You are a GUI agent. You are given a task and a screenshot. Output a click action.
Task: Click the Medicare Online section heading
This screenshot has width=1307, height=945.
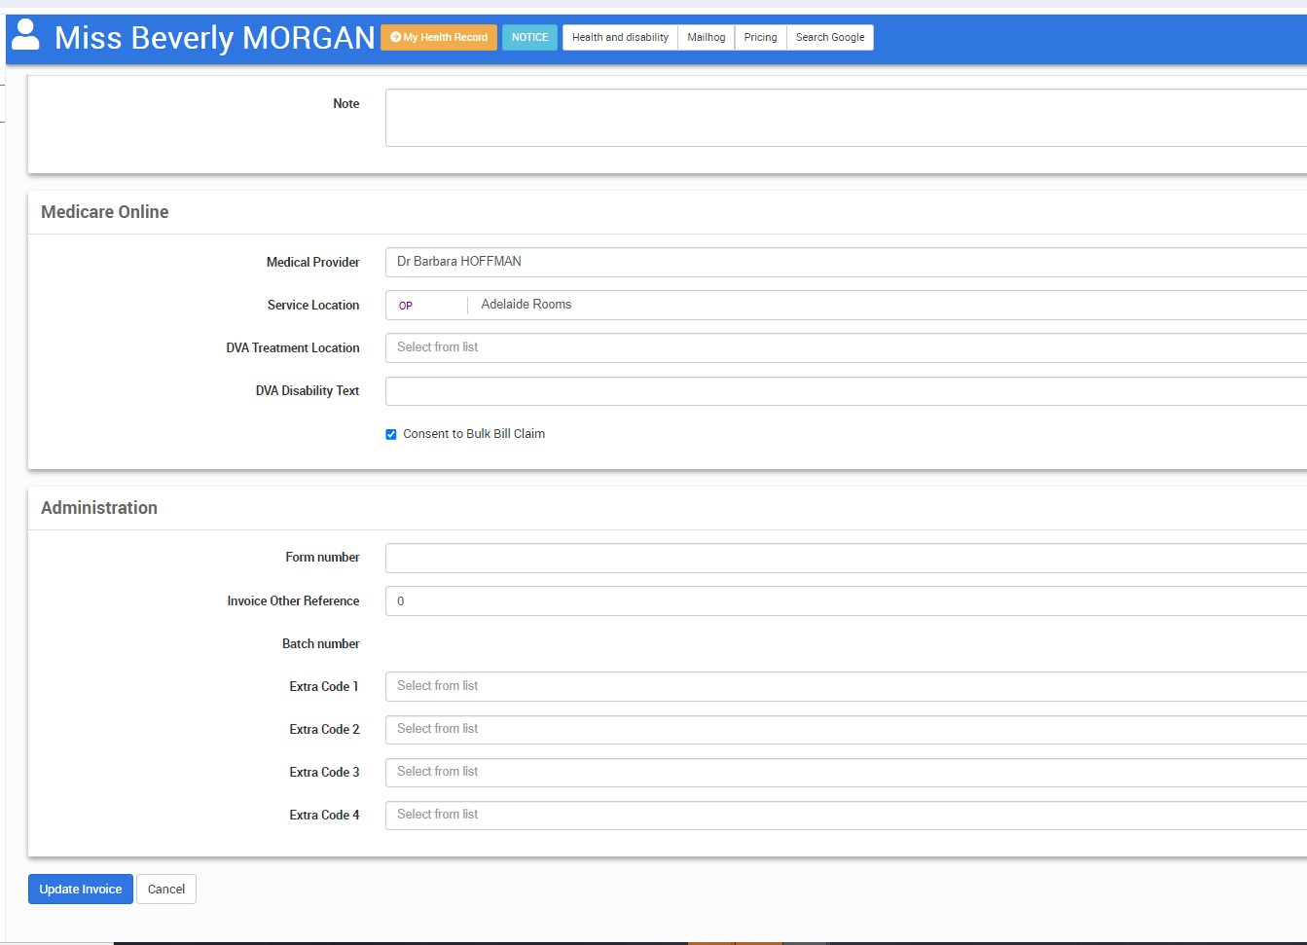click(105, 212)
